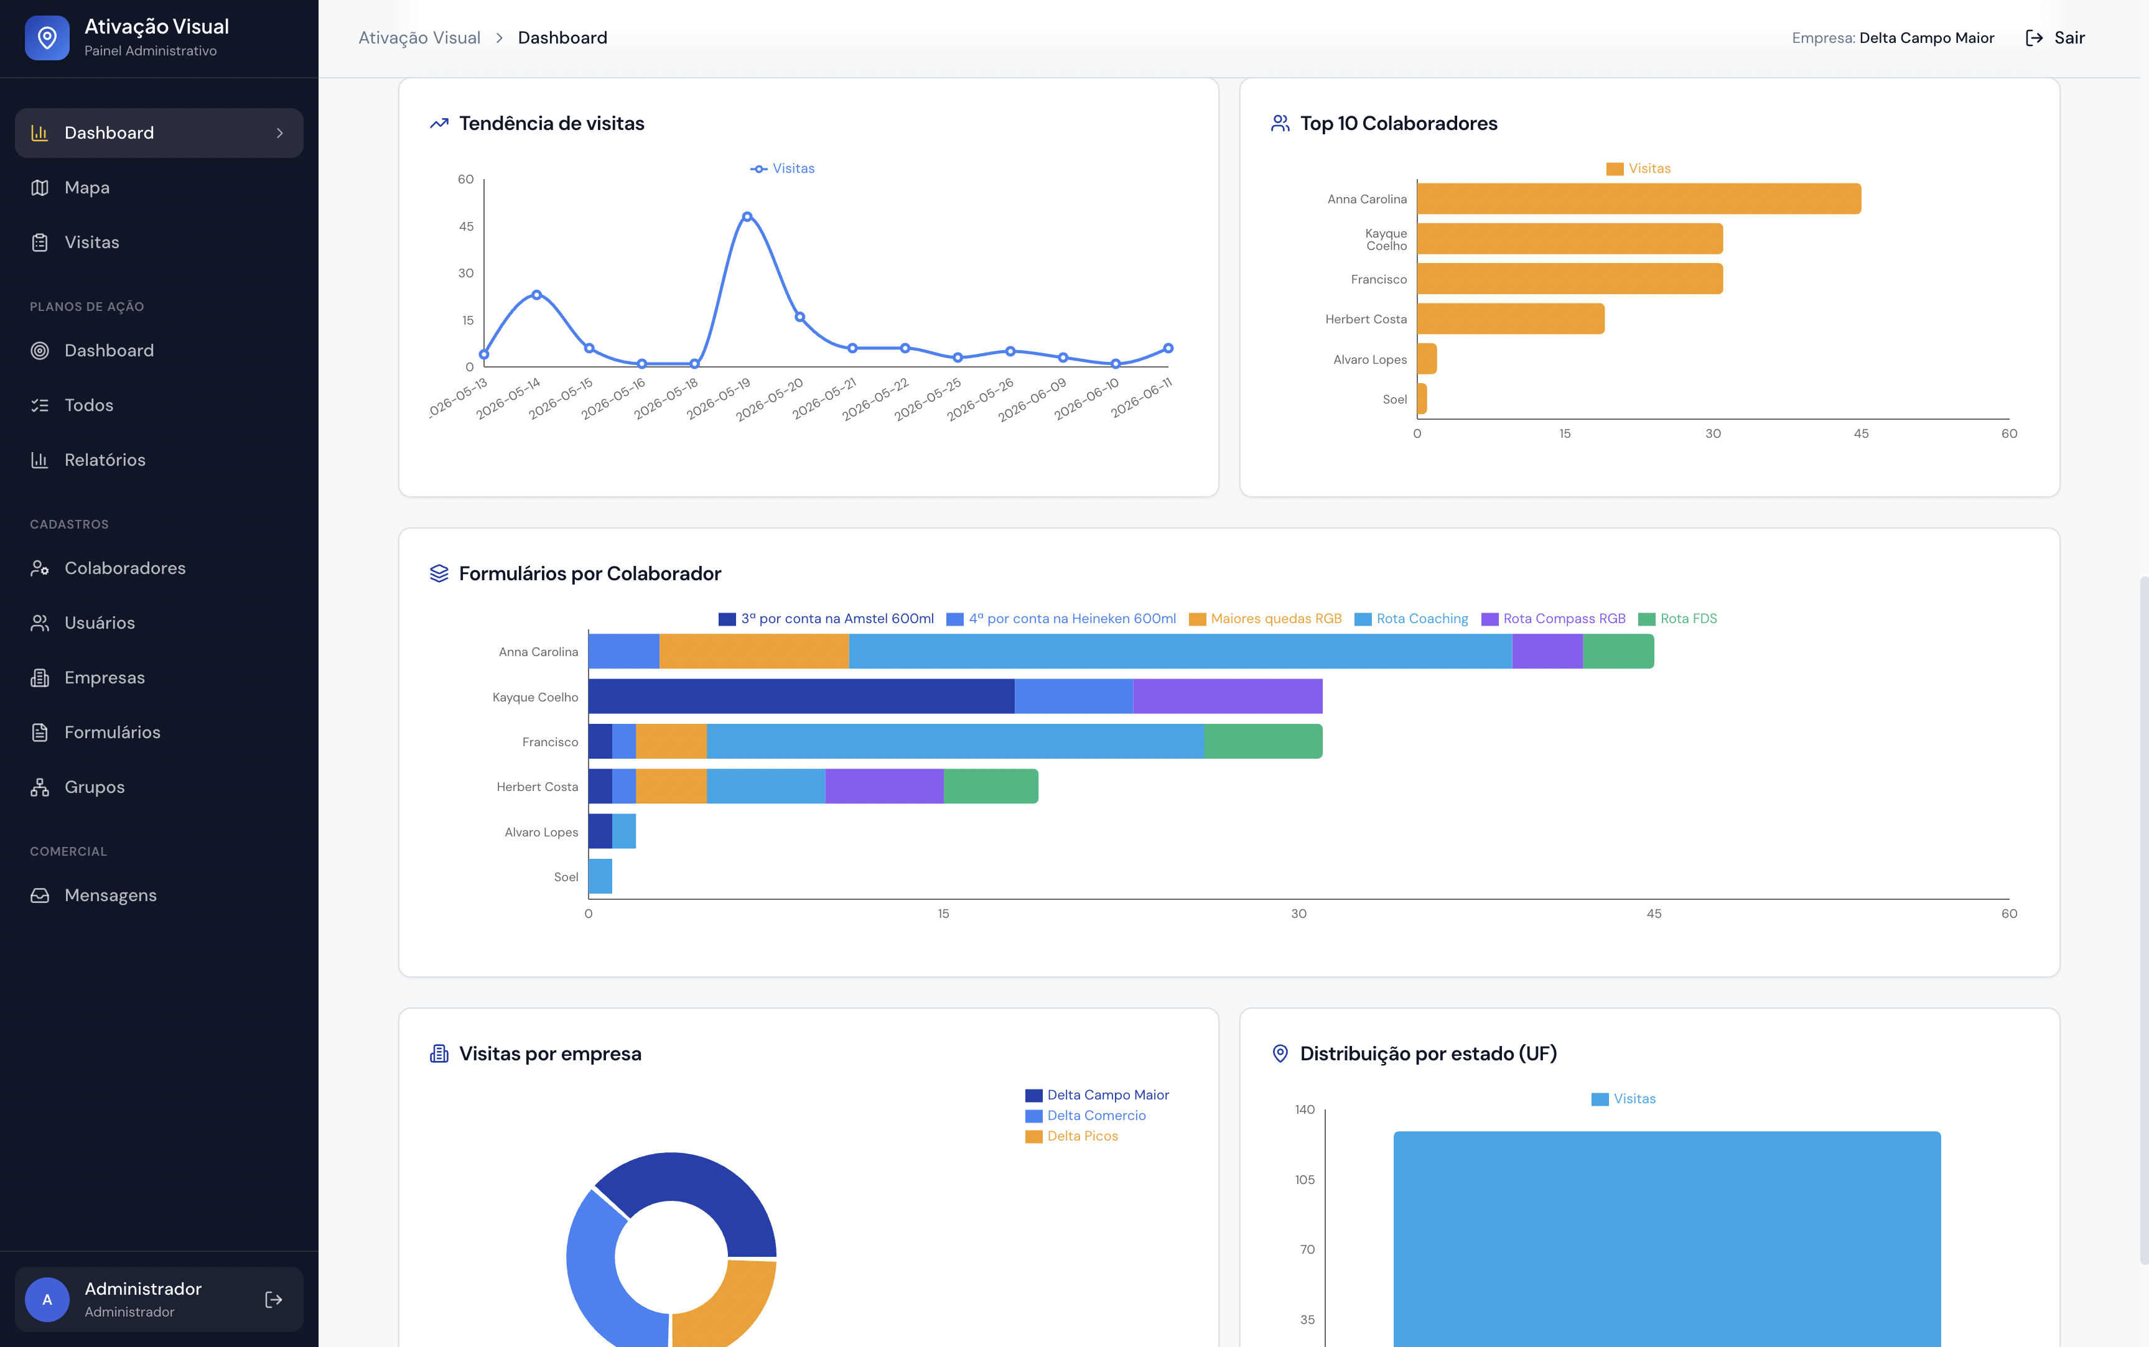Open the Relatórios chart icon
The width and height of the screenshot is (2149, 1347).
(x=39, y=460)
